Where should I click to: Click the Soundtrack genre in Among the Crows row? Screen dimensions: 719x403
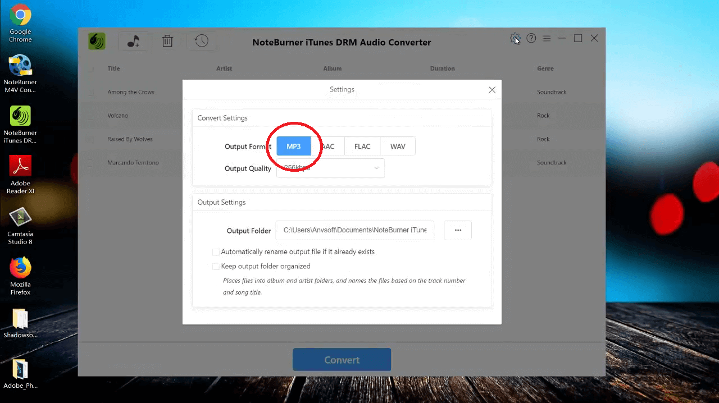coord(552,92)
